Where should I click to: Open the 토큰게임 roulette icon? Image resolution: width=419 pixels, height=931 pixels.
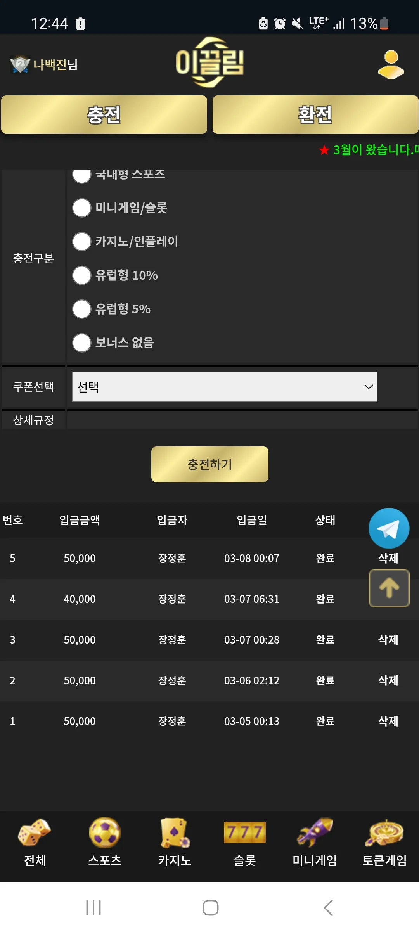pos(384,832)
